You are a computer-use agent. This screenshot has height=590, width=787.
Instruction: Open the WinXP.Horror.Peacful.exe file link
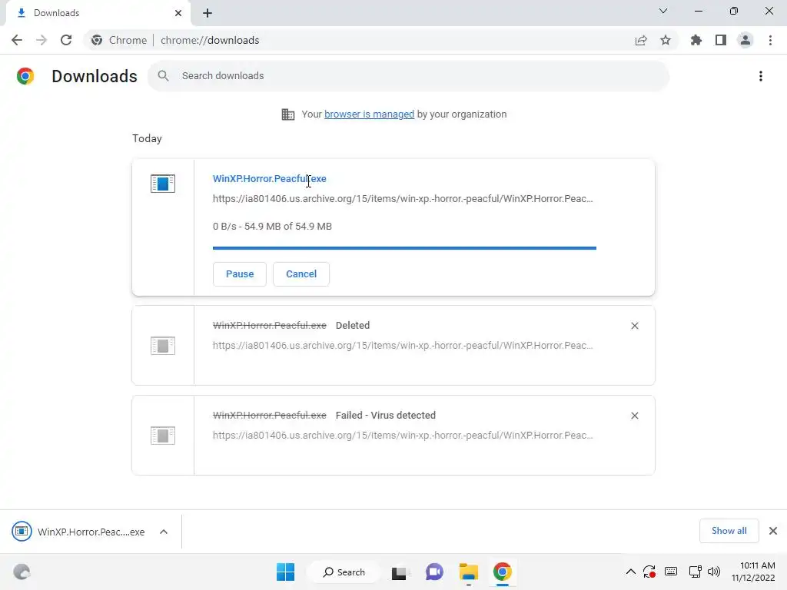coord(270,178)
